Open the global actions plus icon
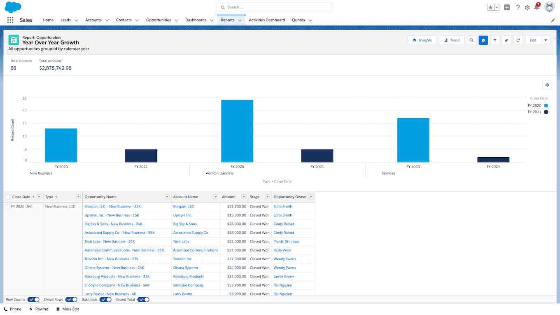This screenshot has width=560, height=315. click(x=507, y=7)
